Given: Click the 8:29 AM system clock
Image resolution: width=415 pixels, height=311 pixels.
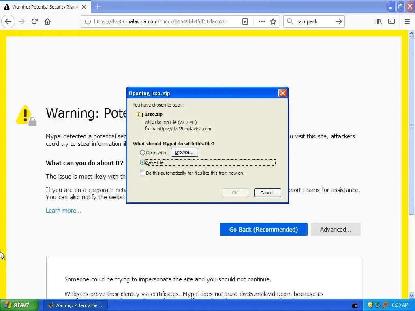Looking at the screenshot, I should coord(400,305).
